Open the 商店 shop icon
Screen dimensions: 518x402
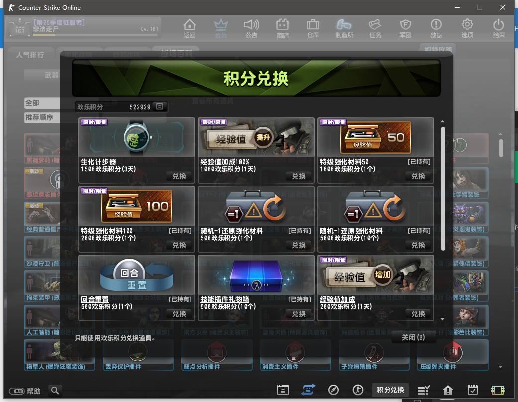tap(283, 28)
